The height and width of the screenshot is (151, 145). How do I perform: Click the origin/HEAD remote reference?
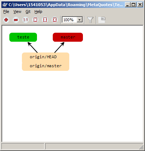point(43,57)
